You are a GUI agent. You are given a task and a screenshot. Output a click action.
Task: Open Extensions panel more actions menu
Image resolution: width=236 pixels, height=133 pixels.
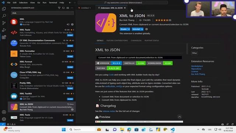72,8
